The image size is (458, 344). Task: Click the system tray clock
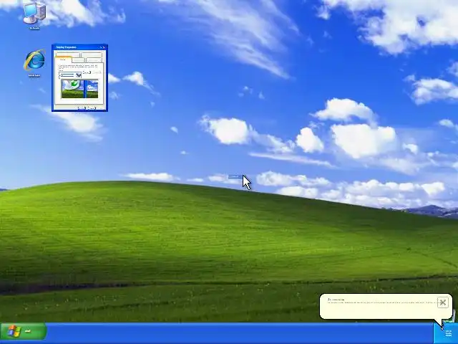pos(449,333)
